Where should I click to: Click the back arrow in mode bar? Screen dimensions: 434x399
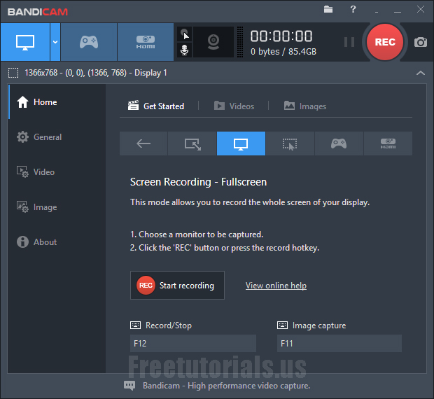[143, 143]
